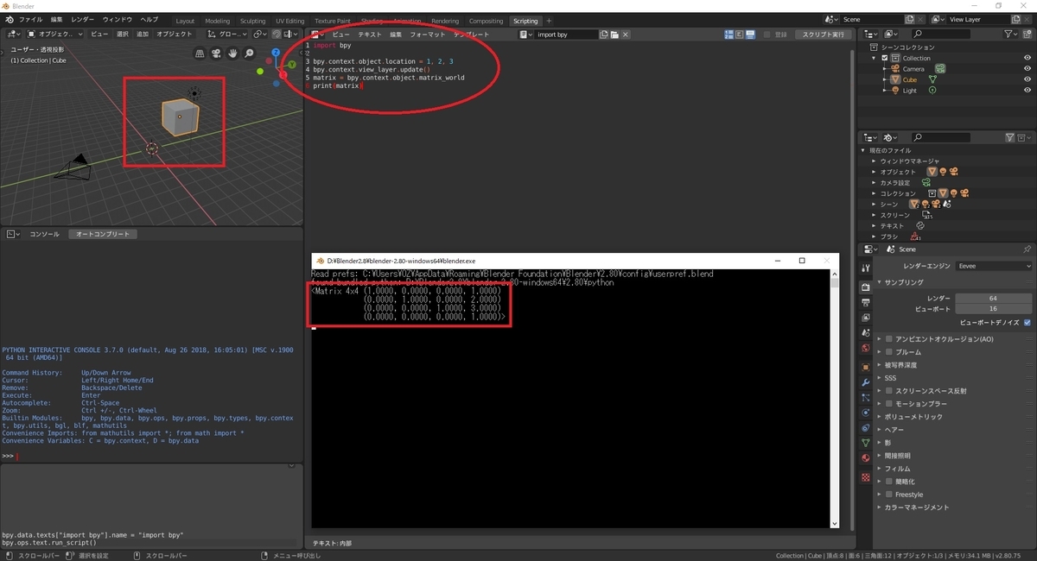Hide Camera with its eye icon
Screen dimensions: 1037x561
pos(1027,68)
